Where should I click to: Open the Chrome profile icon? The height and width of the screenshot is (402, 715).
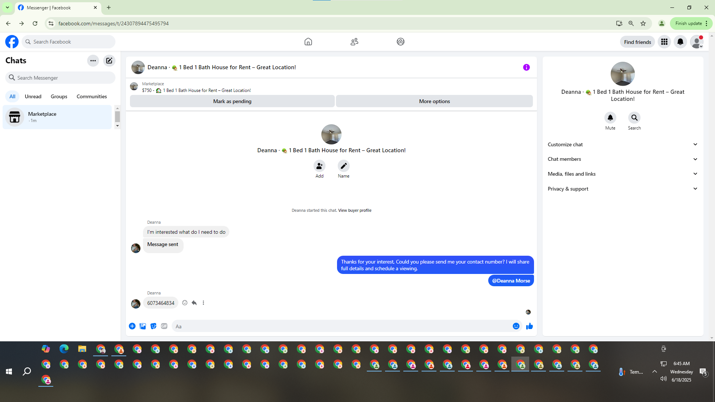click(x=662, y=23)
